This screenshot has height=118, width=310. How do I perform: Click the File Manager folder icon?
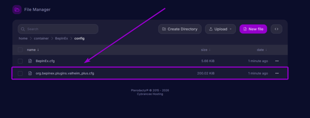tap(17, 9)
